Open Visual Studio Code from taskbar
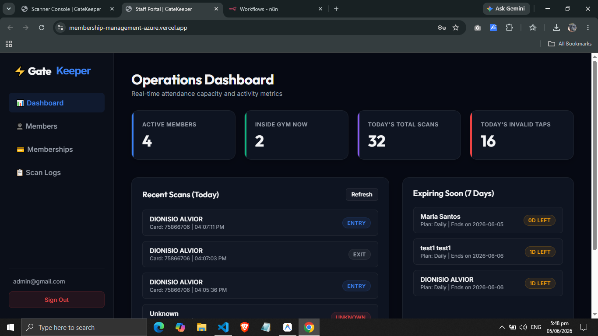Viewport: 598px width, 336px height. tap(223, 327)
